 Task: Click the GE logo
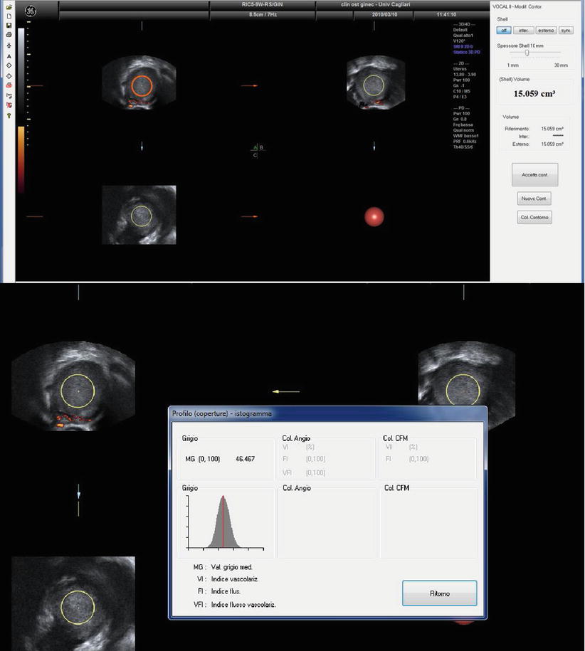pyautogui.click(x=31, y=11)
